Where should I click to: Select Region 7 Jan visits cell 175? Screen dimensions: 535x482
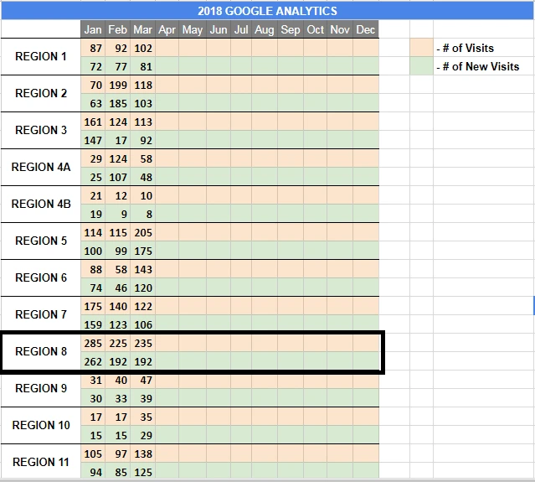(x=93, y=306)
